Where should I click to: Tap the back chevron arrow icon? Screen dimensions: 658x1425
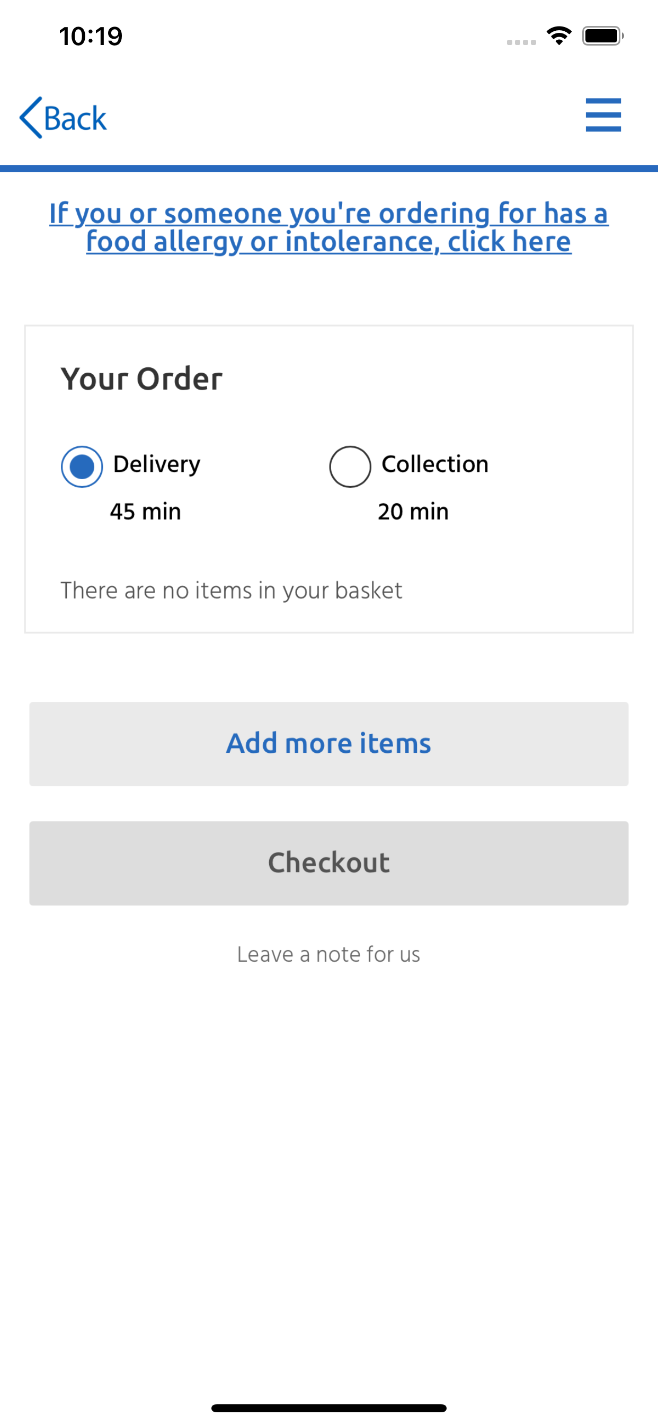tap(31, 117)
